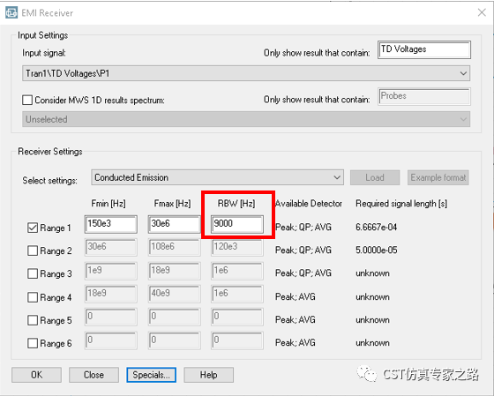Image resolution: width=494 pixels, height=396 pixels.
Task: Expand the Conducted Emission settings dropdown
Action: click(x=217, y=177)
